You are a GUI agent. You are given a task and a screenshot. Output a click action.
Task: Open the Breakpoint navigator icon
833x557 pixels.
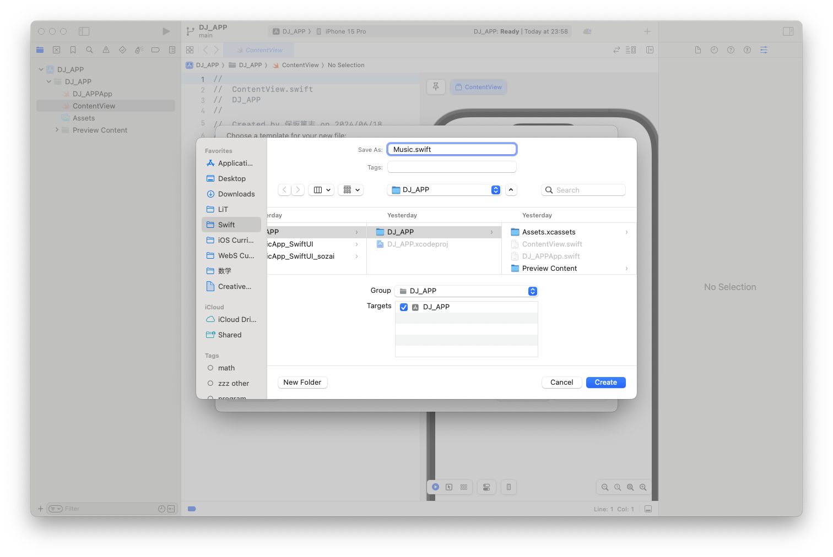pos(155,50)
